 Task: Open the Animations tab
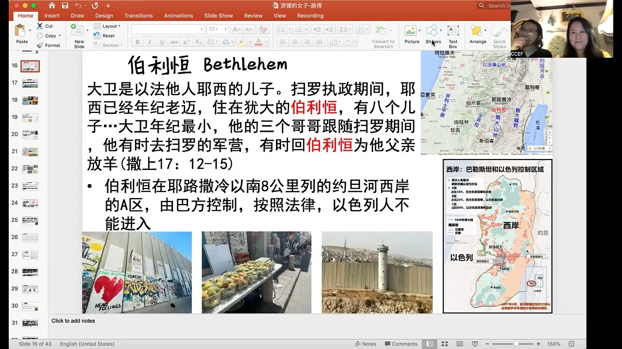tap(178, 16)
